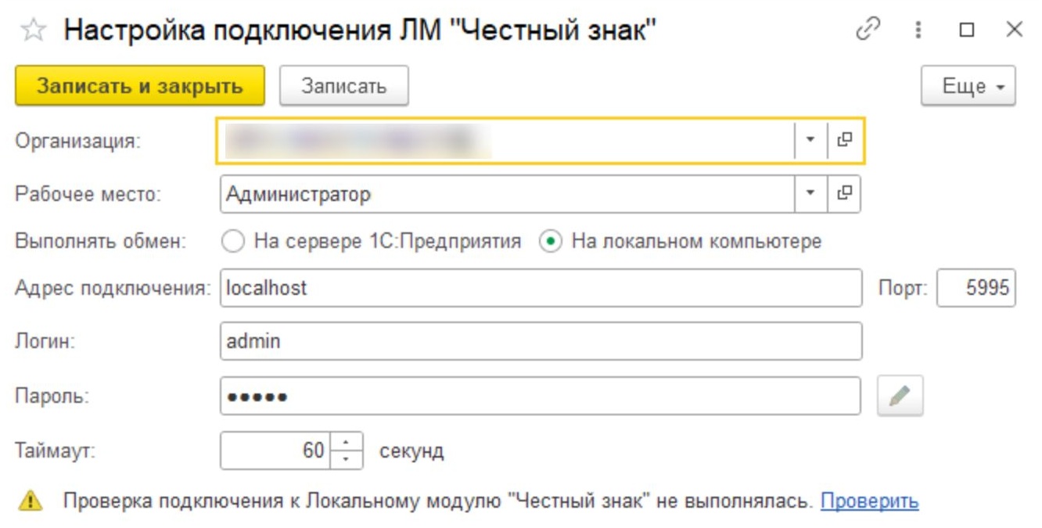Select 'На сервере 1С:Предприятия' radio option

[233, 242]
